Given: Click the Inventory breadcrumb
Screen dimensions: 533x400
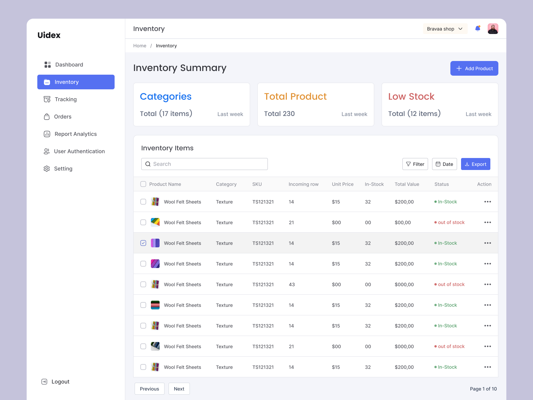Looking at the screenshot, I should [166, 46].
